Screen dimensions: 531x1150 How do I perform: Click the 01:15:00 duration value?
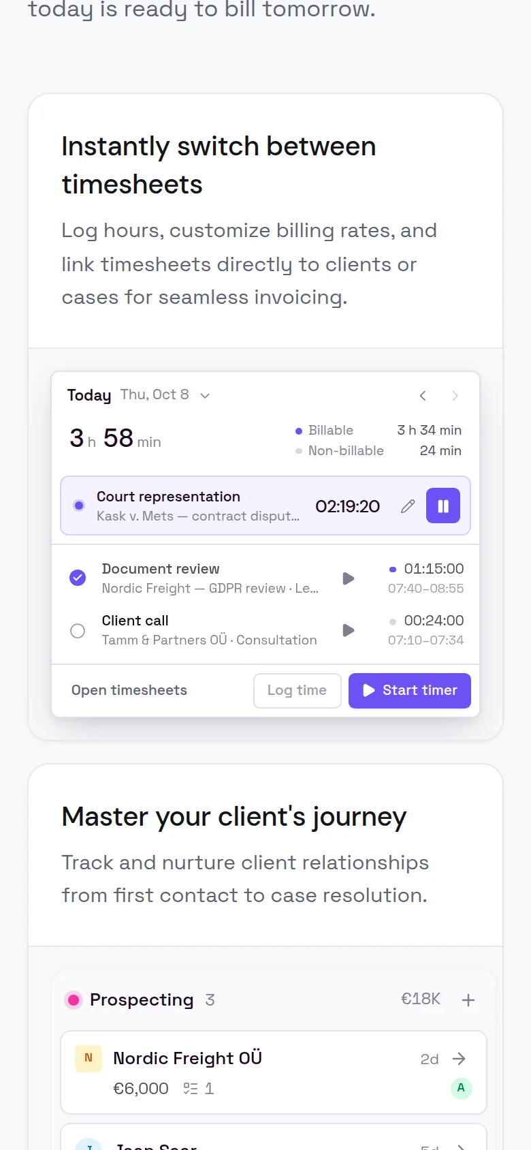[434, 568]
